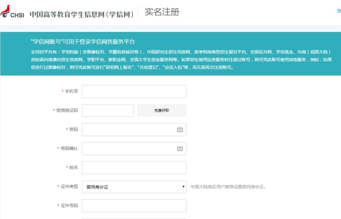Image resolution: width=341 pixels, height=219 pixels.
Task: Open virtual keyboard icon in 密码确认 field
Action: tap(180, 149)
